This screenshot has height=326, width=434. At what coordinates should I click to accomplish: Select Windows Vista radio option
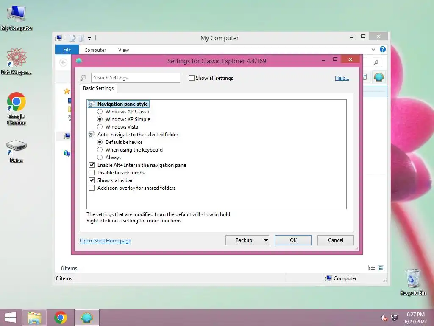pyautogui.click(x=100, y=126)
